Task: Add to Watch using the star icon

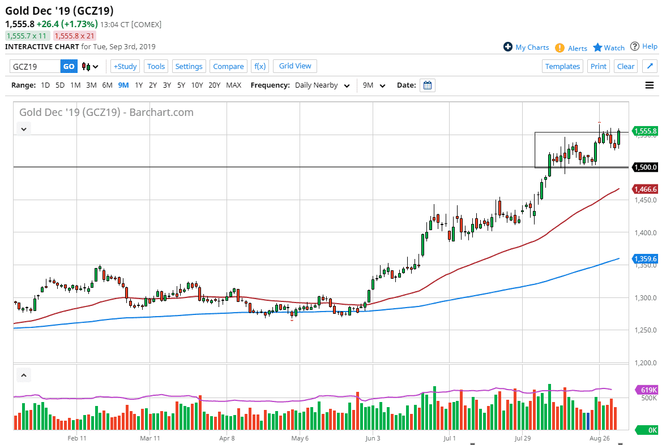Action: pyautogui.click(x=597, y=47)
